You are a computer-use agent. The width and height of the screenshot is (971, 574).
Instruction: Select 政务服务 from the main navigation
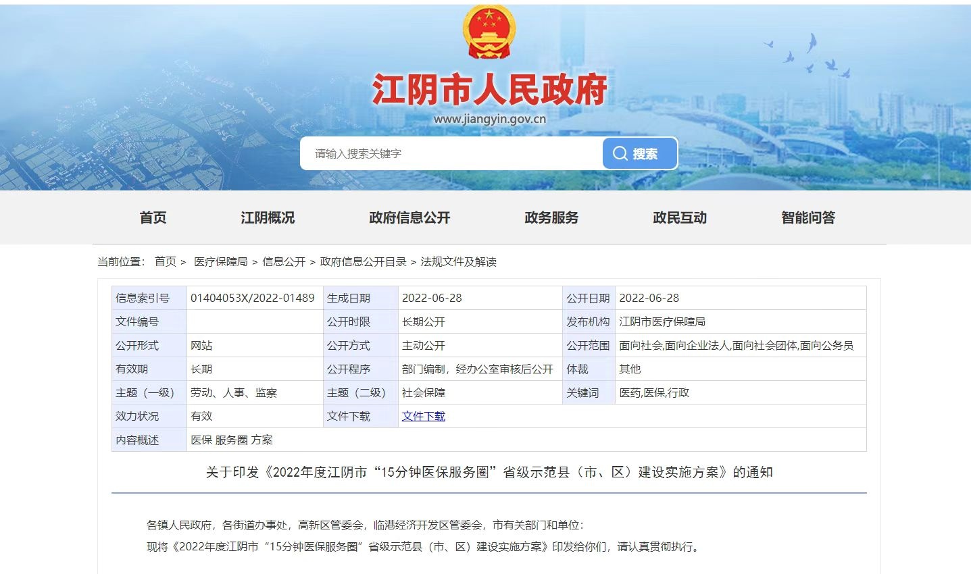[x=551, y=217]
